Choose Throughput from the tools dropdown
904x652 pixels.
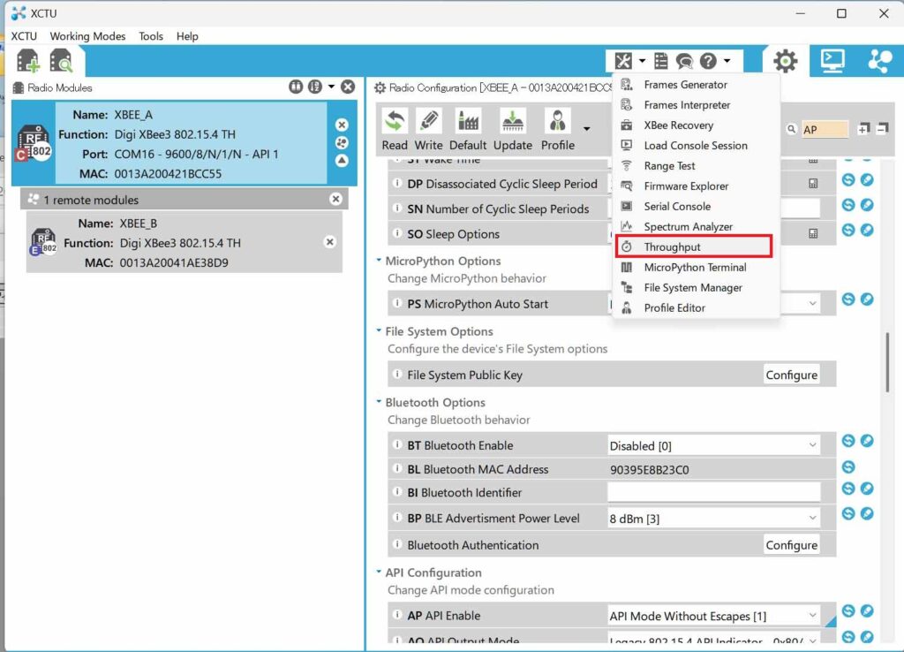pos(694,246)
